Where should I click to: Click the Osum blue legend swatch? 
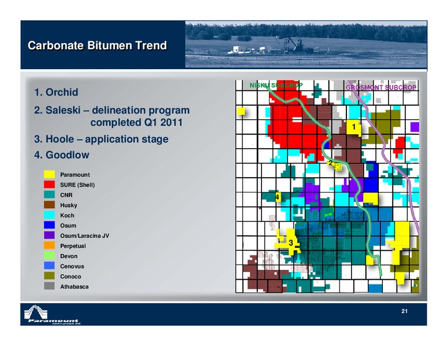pos(50,225)
